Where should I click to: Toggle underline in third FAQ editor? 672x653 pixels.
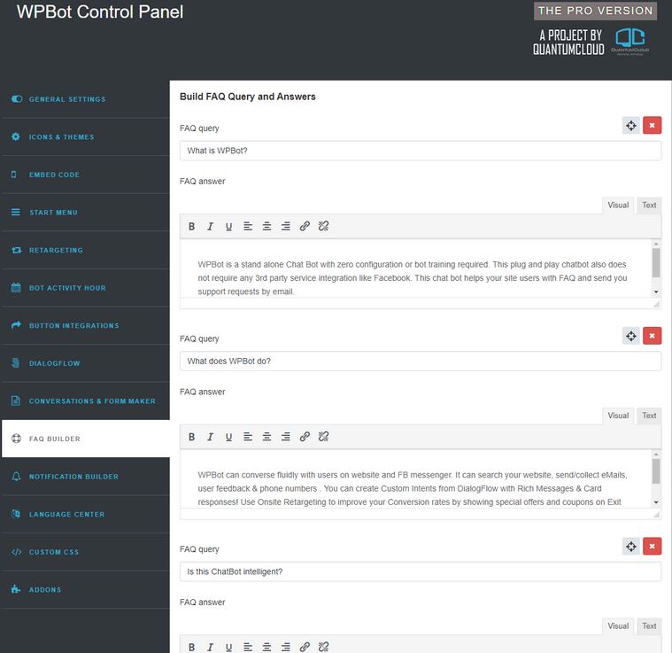tap(228, 647)
